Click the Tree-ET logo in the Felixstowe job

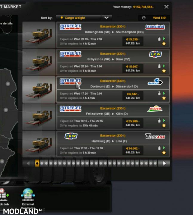[x=70, y=109]
